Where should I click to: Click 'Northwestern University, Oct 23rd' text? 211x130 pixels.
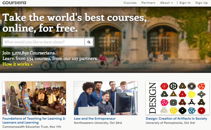[98, 123]
